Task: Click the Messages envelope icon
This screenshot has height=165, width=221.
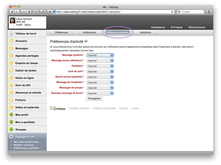Action: pos(11,48)
